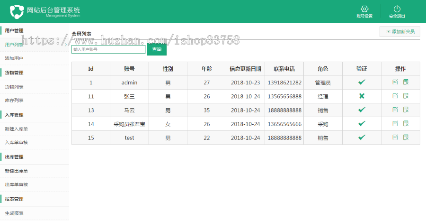The width and height of the screenshot is (426, 221).
Task: Click admin's verified check mark
Action: (x=362, y=82)
